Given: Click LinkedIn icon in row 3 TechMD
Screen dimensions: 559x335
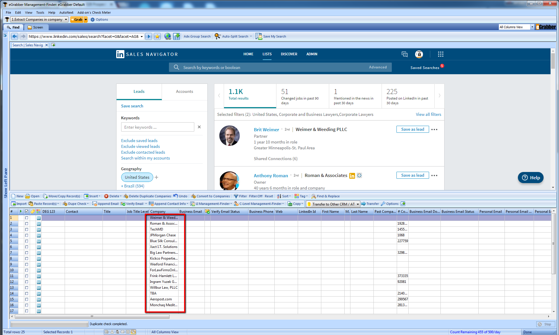Looking at the screenshot, I should pos(39,230).
